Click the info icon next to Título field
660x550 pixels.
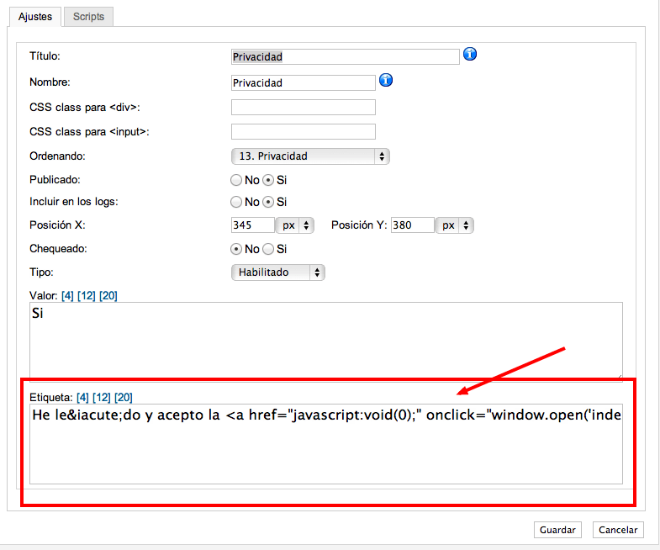pyautogui.click(x=470, y=55)
